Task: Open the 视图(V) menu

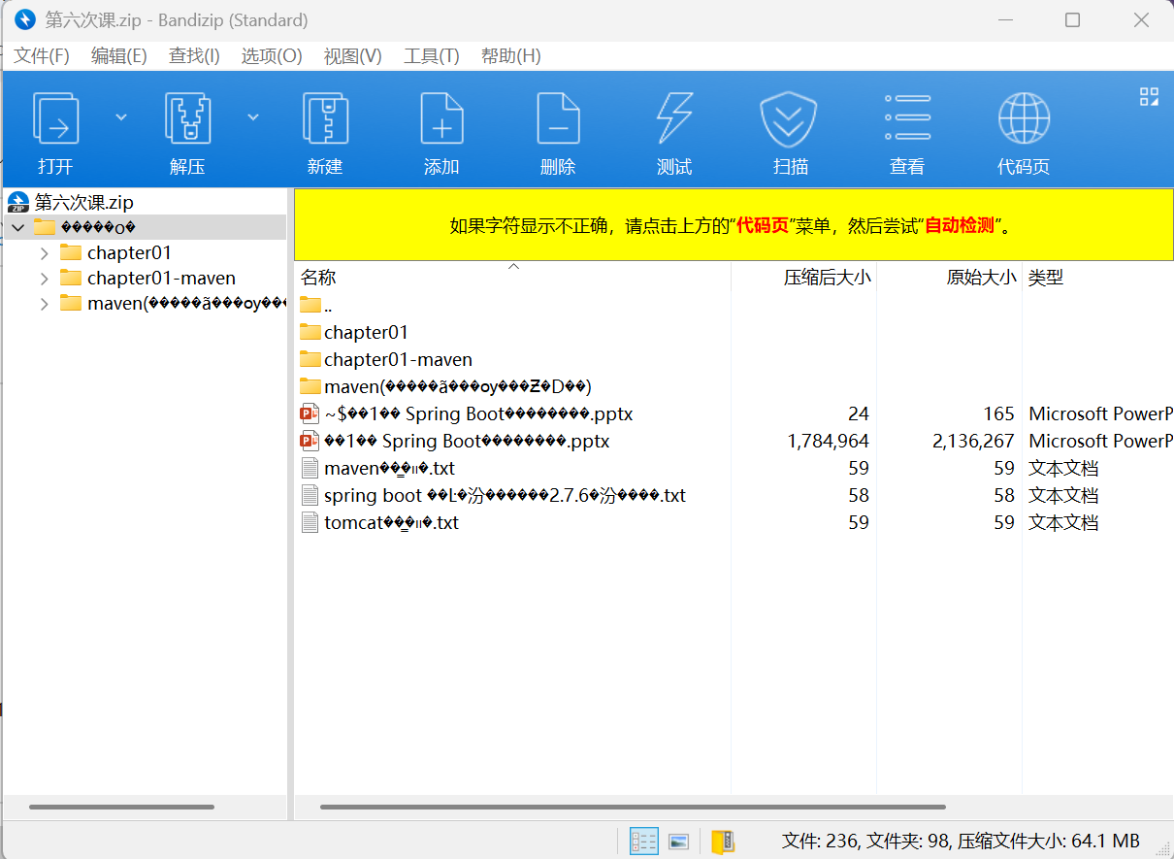Action: [x=353, y=56]
